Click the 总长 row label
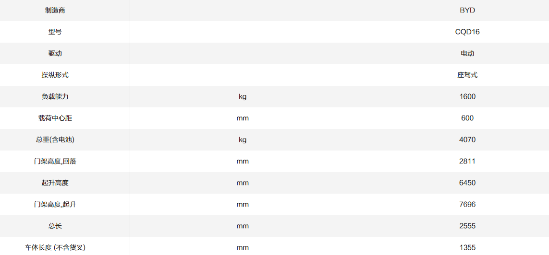The width and height of the screenshot is (549, 255). [55, 226]
